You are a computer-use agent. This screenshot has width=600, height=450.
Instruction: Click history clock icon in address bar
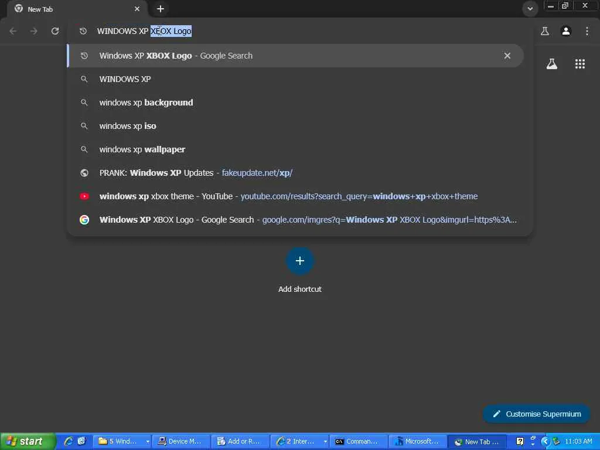[83, 31]
